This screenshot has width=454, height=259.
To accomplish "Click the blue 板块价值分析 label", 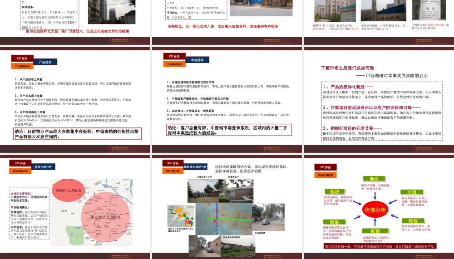I will point(43,167).
